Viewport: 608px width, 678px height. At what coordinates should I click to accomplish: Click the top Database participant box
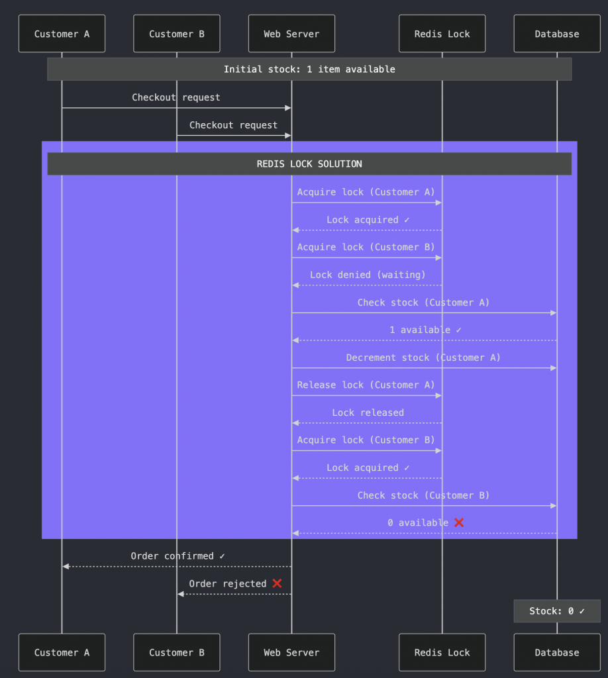(x=557, y=34)
